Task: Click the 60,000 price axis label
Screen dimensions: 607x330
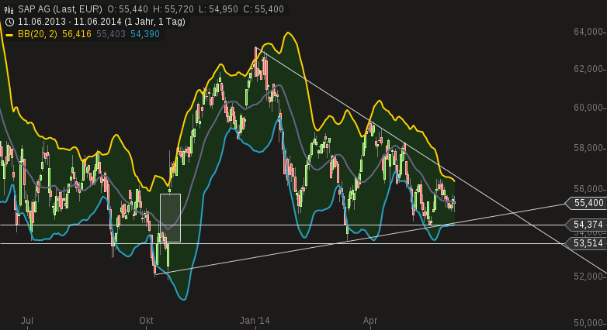Action: (x=588, y=108)
